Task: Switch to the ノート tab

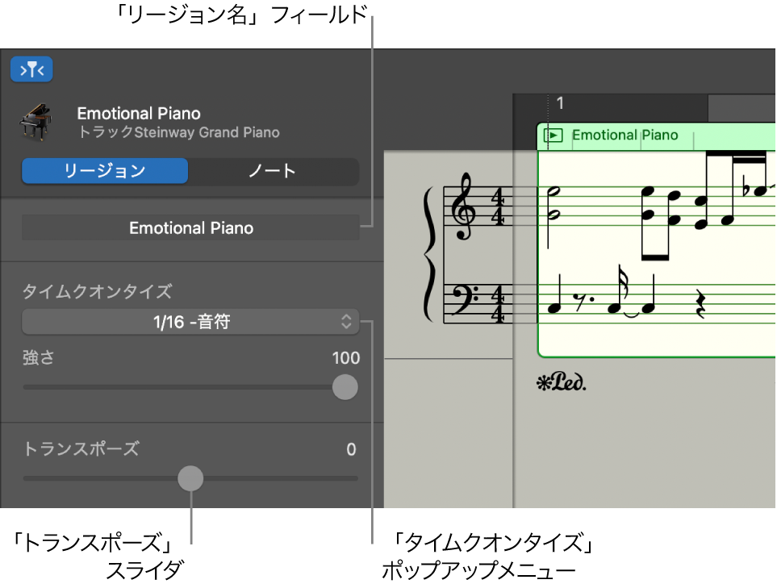Action: (x=273, y=171)
